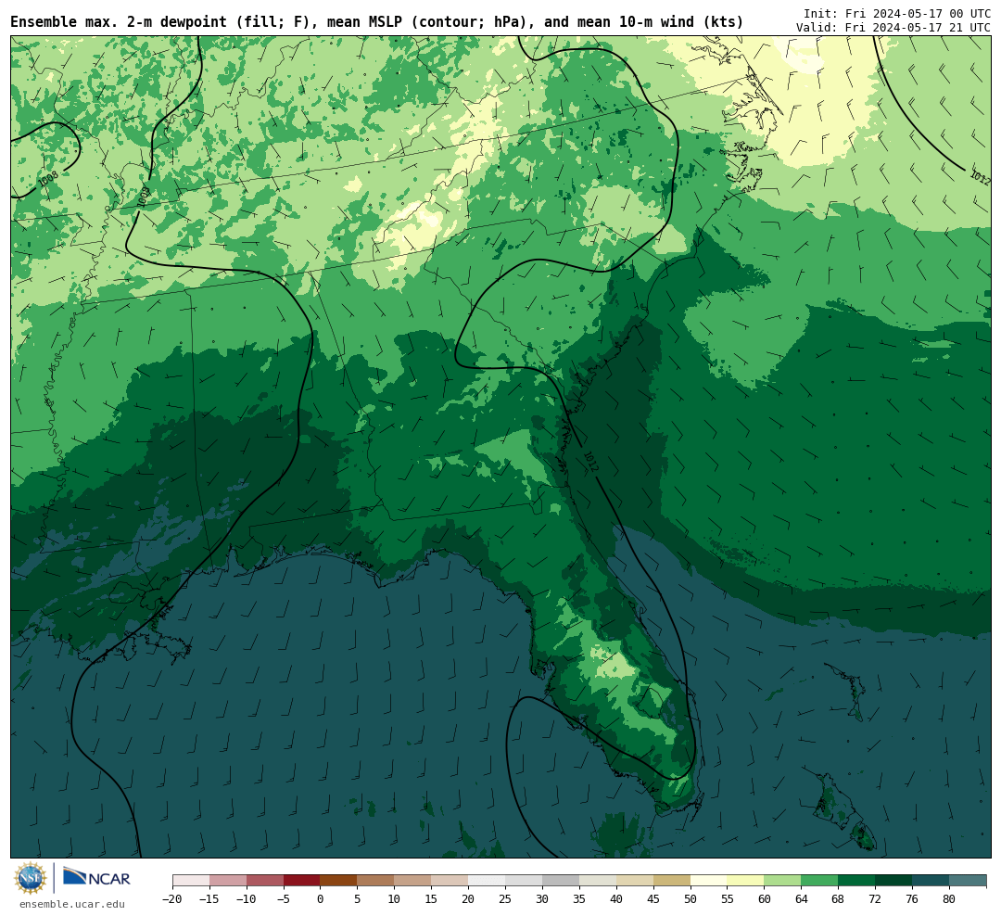The image size is (1001, 916).
Task: Pick the beige swatch between 40 and 45
Action: point(635,881)
